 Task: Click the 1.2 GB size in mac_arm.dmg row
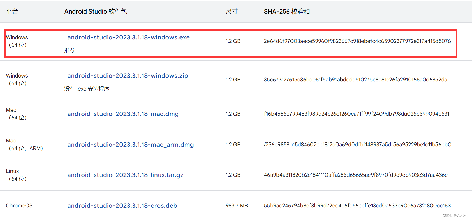(233, 145)
